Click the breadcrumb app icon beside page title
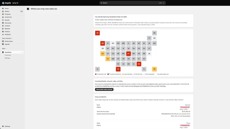Viewport: 230px width, 129px height. click(28, 9)
